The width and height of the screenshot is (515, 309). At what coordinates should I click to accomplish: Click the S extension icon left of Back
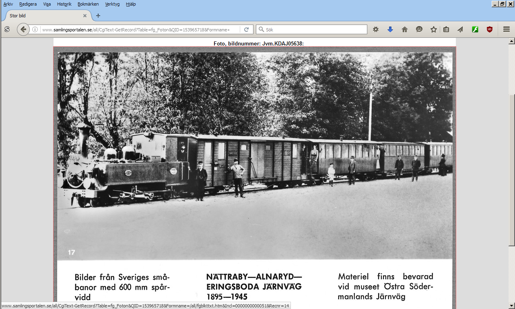click(x=7, y=29)
